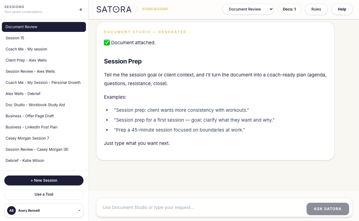The image size is (359, 221).
Task: Start a new session
Action: point(44,180)
